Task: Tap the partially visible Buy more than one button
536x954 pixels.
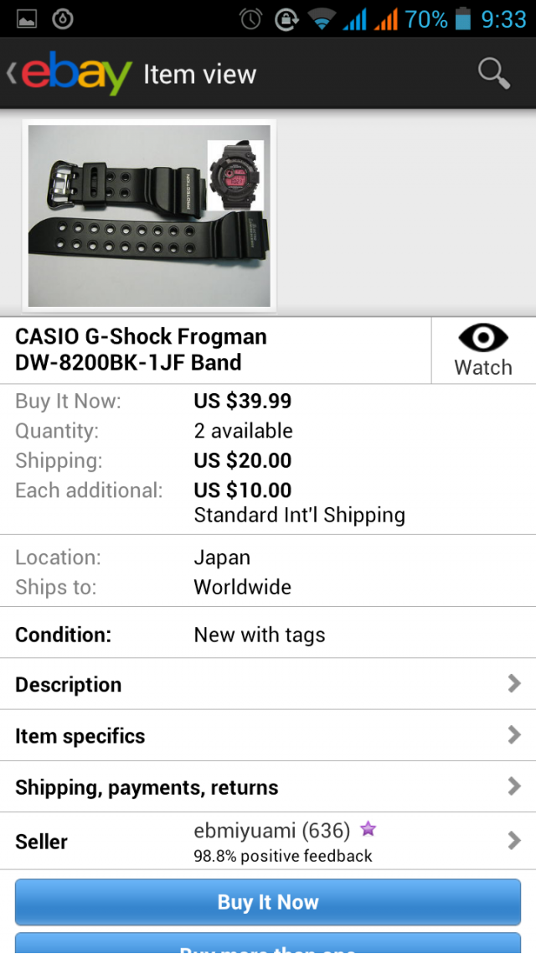Action: click(x=268, y=944)
